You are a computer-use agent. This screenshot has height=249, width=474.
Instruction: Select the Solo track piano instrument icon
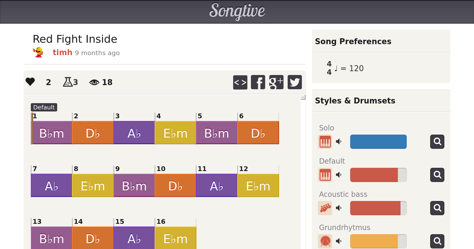(325, 142)
